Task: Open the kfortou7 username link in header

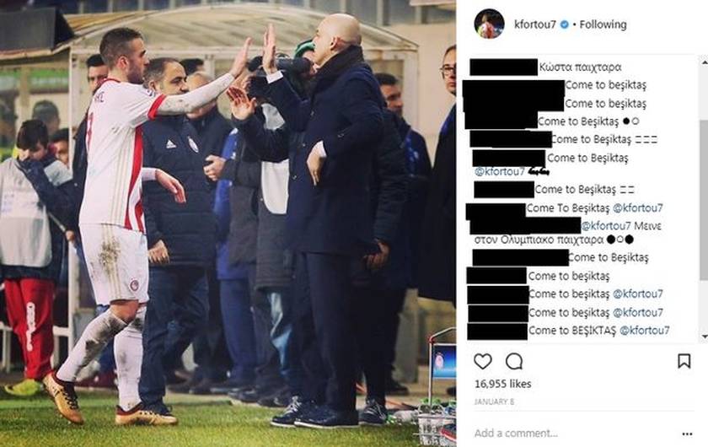Action: click(x=535, y=24)
